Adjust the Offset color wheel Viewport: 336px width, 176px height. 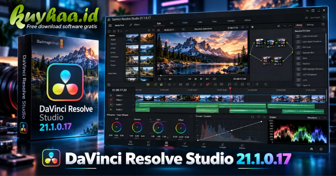tap(181, 128)
